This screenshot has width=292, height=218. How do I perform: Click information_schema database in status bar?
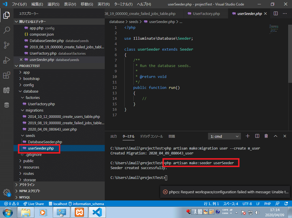86,204
